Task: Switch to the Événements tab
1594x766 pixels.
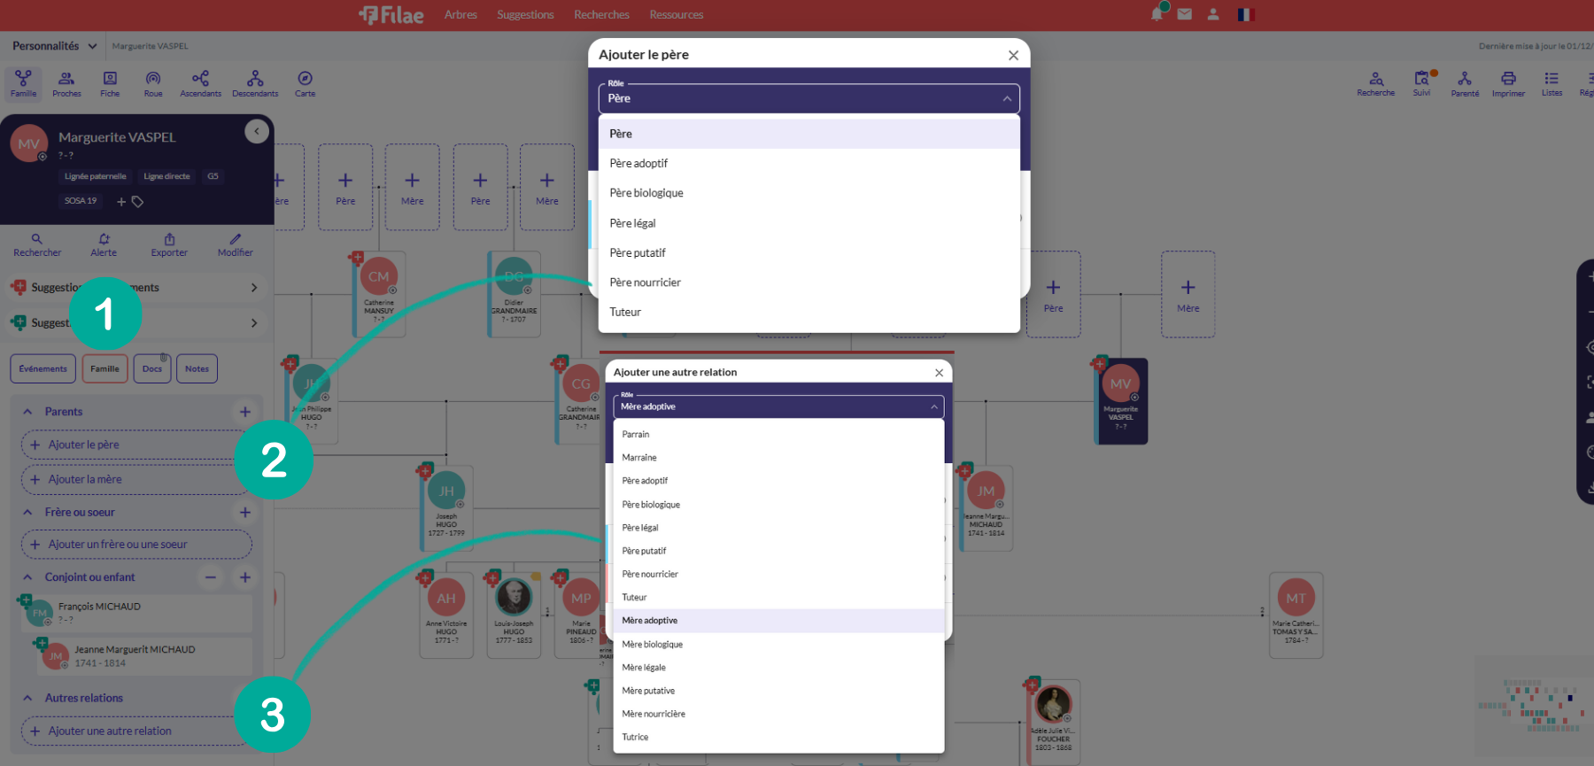Action: pos(43,369)
